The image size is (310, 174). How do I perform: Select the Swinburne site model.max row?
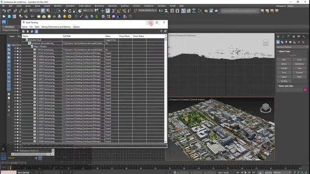click(93, 43)
